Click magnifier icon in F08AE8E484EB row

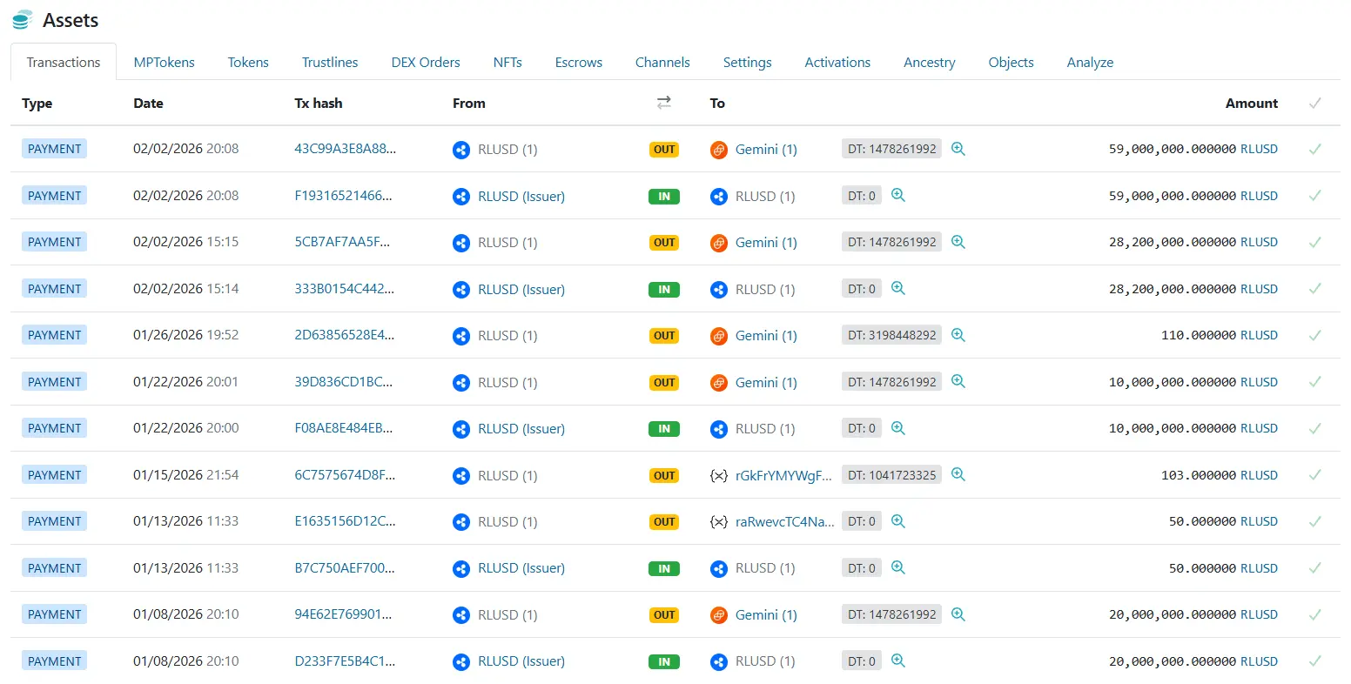pyautogui.click(x=898, y=428)
